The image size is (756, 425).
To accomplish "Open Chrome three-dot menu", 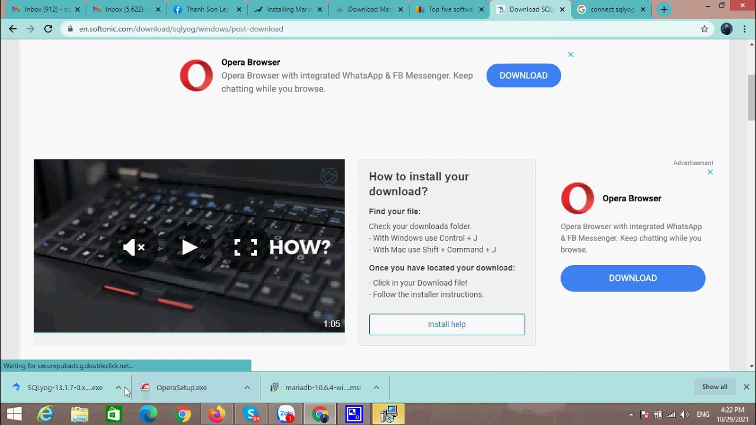I will pos(744,29).
